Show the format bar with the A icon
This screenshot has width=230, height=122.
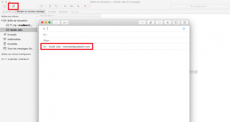click(x=168, y=23)
